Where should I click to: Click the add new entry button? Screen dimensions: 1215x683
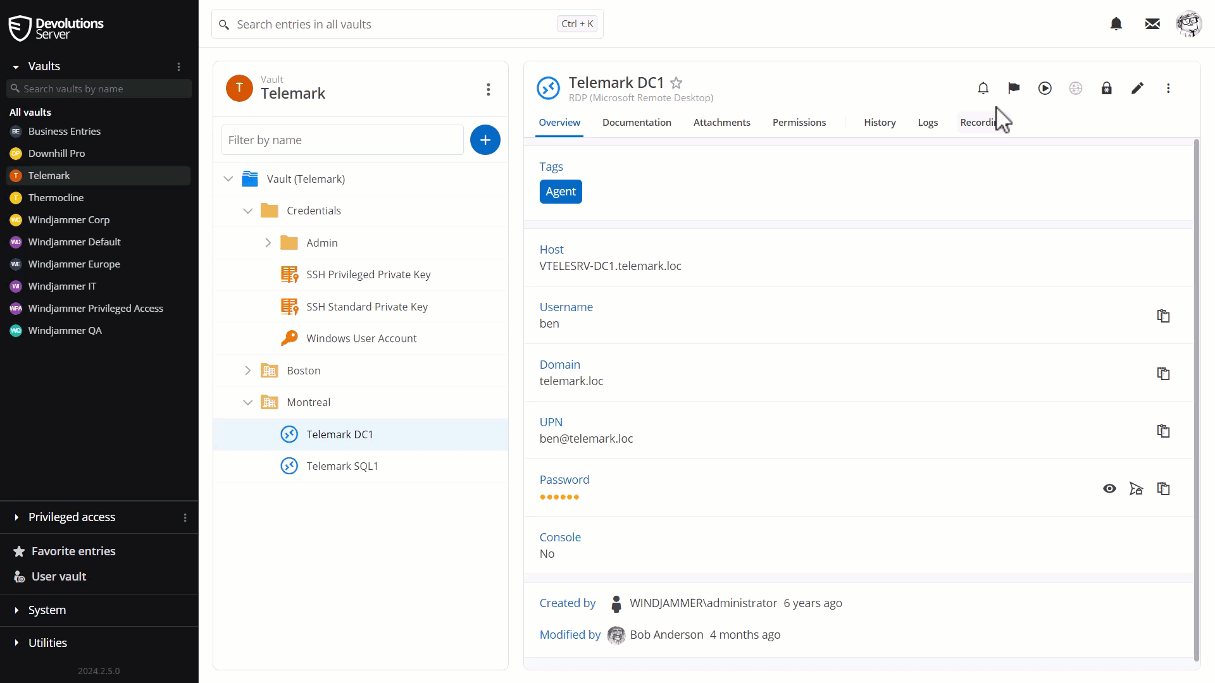[485, 139]
